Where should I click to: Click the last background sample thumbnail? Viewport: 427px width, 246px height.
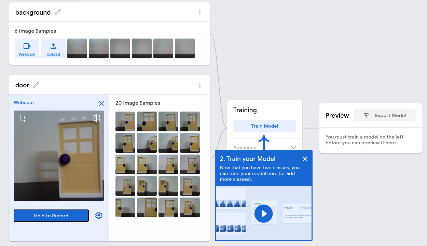coord(185,48)
